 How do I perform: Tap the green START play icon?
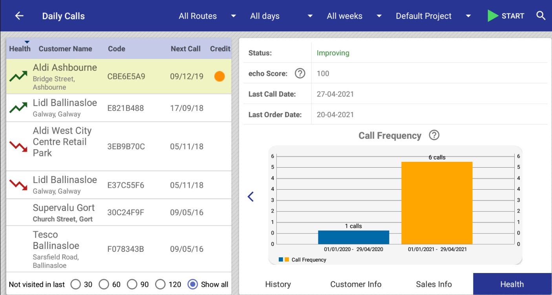pyautogui.click(x=493, y=16)
